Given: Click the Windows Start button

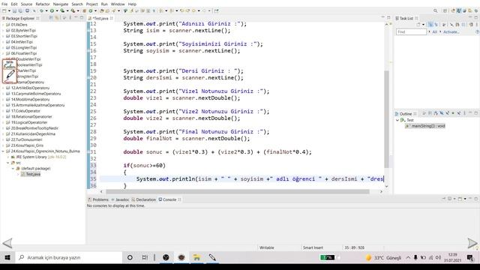Looking at the screenshot, I should (x=7, y=258).
